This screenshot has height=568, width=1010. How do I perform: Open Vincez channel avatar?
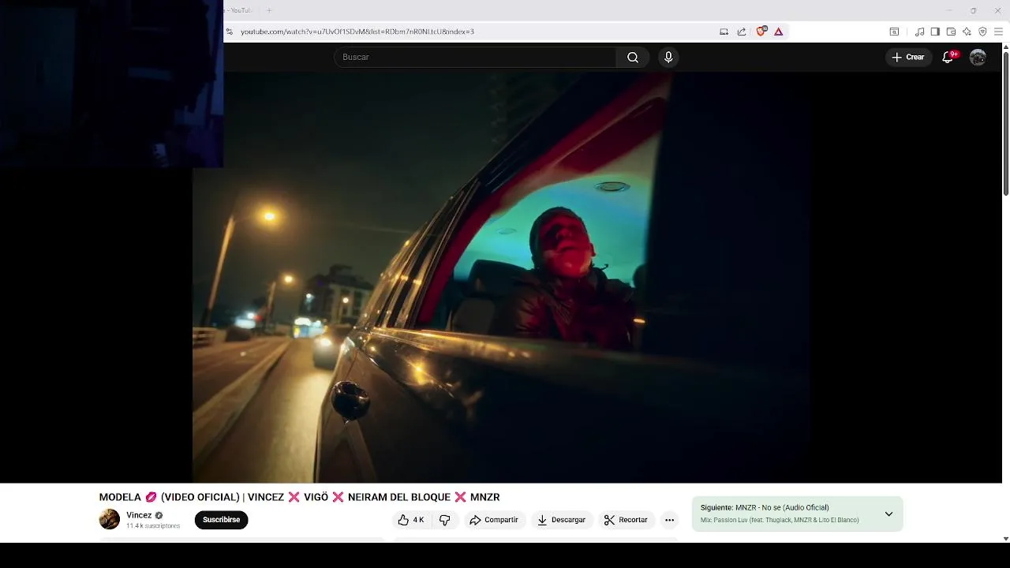coord(110,519)
